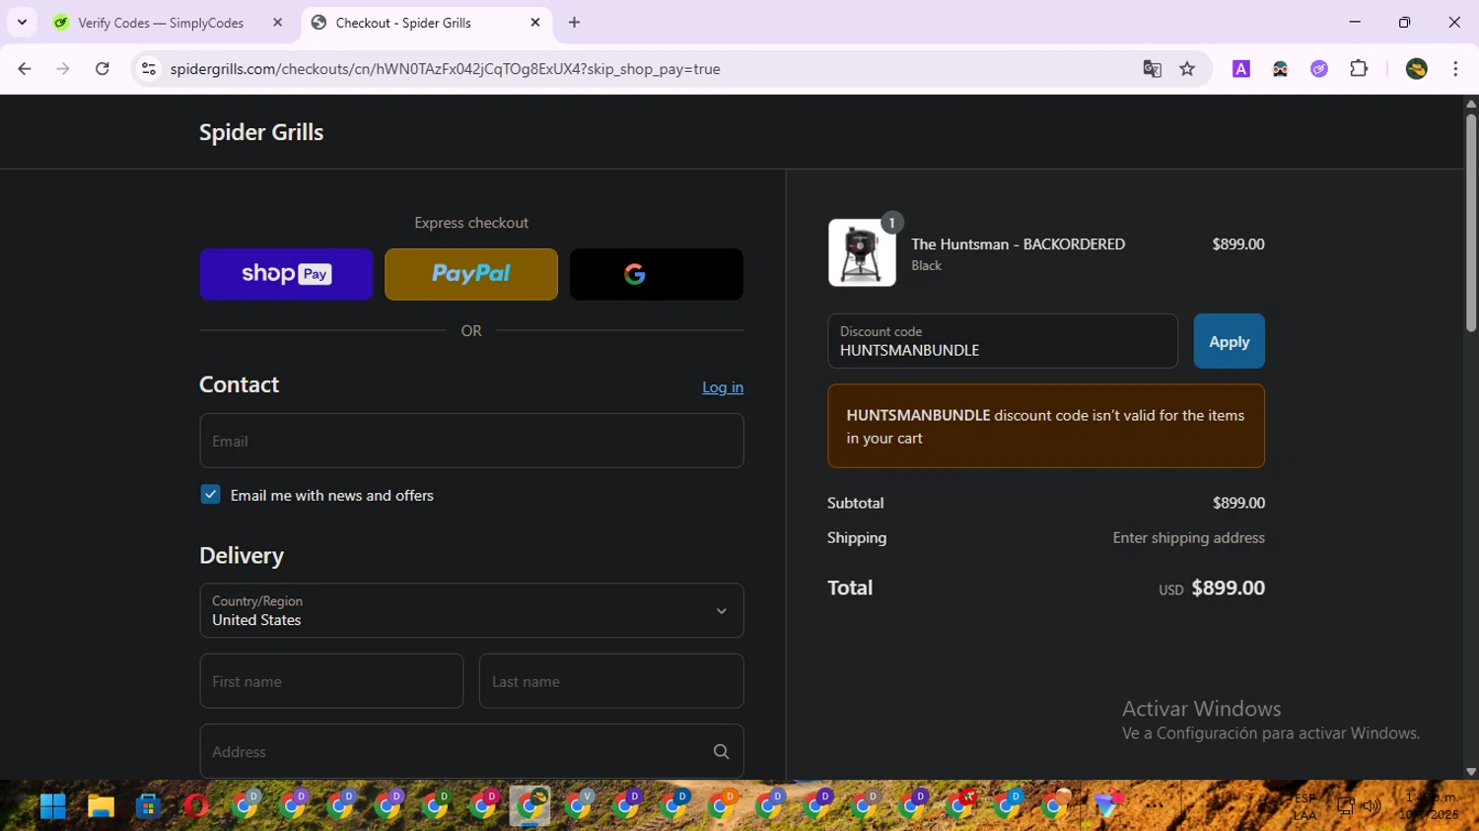Open a new browser tab
The image size is (1479, 831).
(x=574, y=22)
